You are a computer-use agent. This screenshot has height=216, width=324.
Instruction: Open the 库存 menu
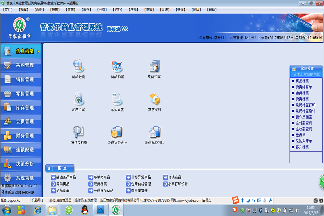[x=86, y=9]
